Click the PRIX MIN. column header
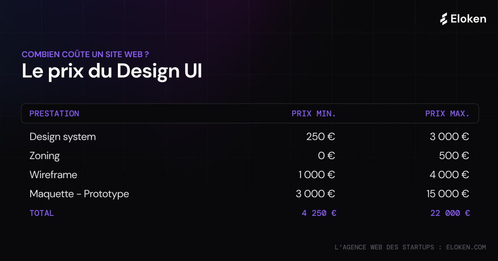This screenshot has width=498, height=261. click(314, 114)
